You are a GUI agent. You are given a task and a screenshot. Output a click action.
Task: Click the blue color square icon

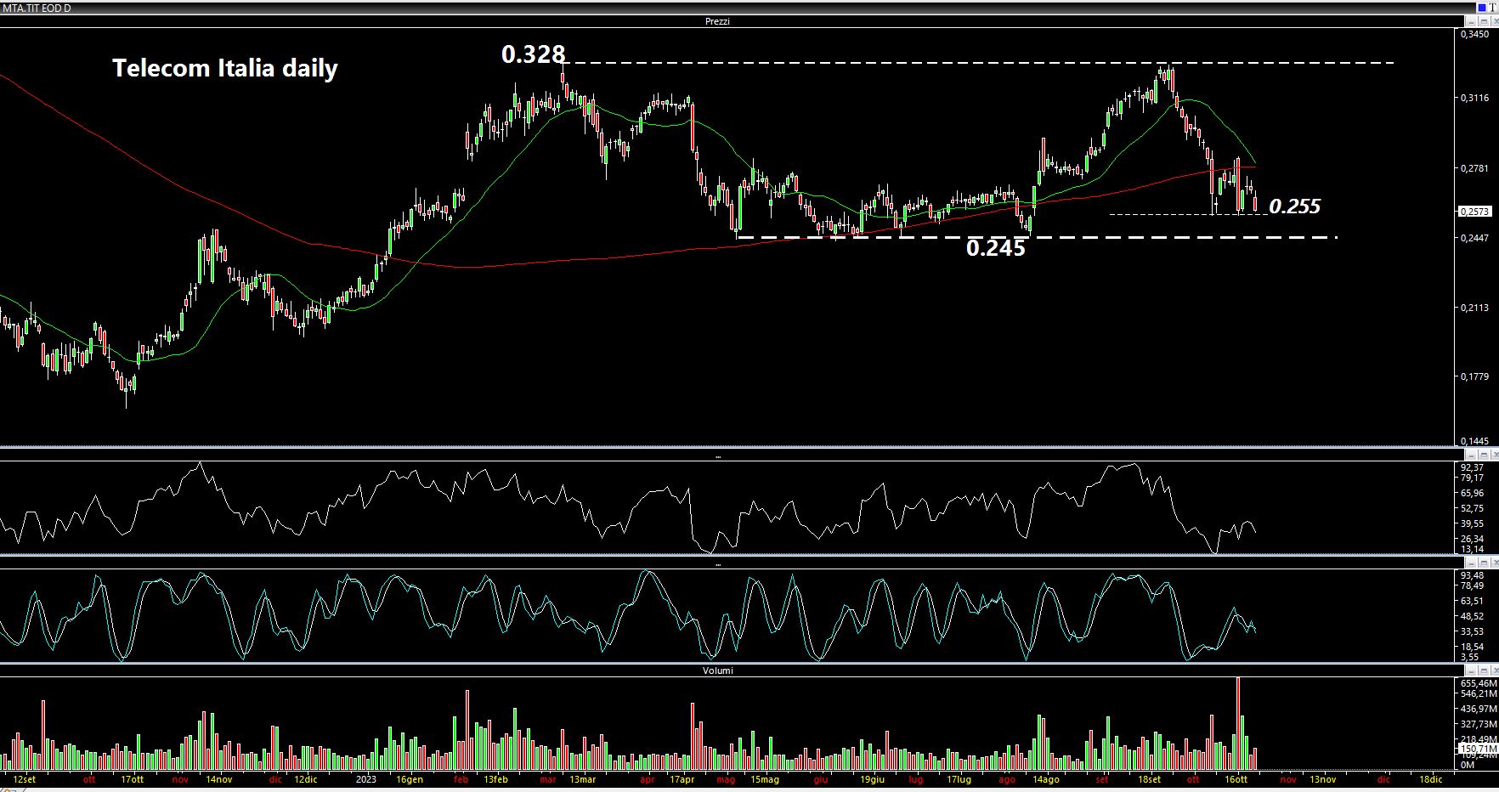coord(1482,8)
